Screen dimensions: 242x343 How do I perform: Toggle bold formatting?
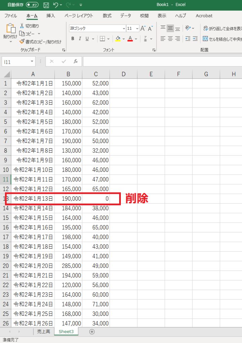point(72,39)
